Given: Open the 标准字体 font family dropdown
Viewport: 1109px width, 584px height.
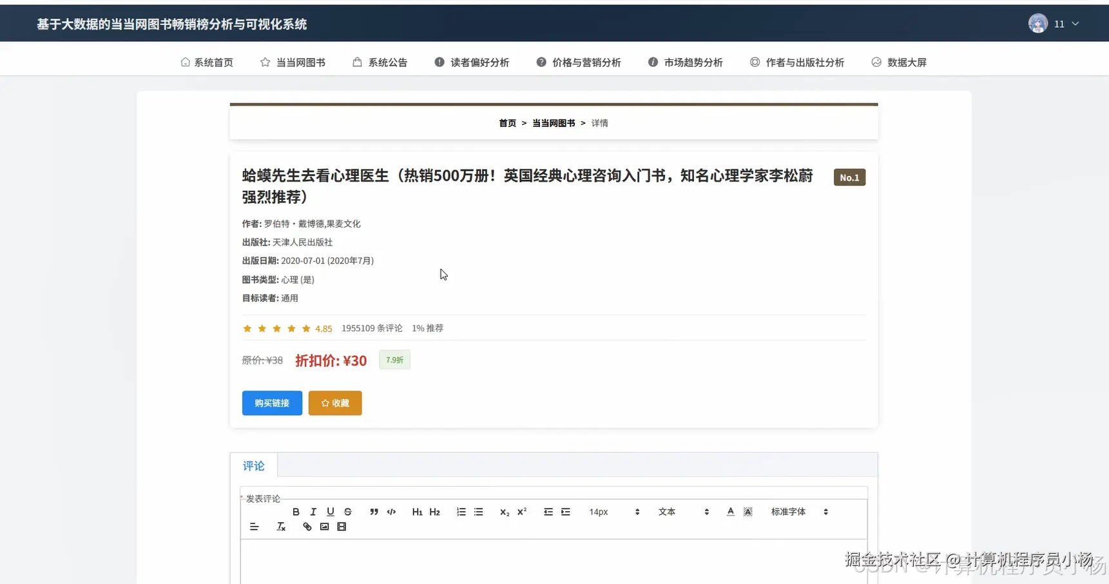Looking at the screenshot, I should click(x=799, y=512).
